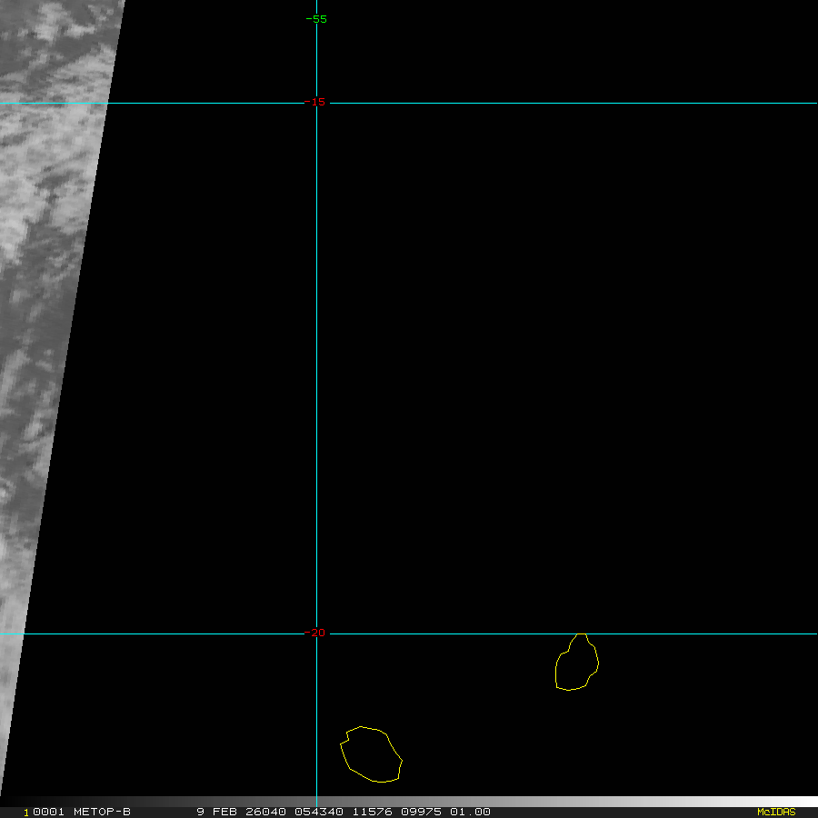Click the 0001 frame number text

47,812
